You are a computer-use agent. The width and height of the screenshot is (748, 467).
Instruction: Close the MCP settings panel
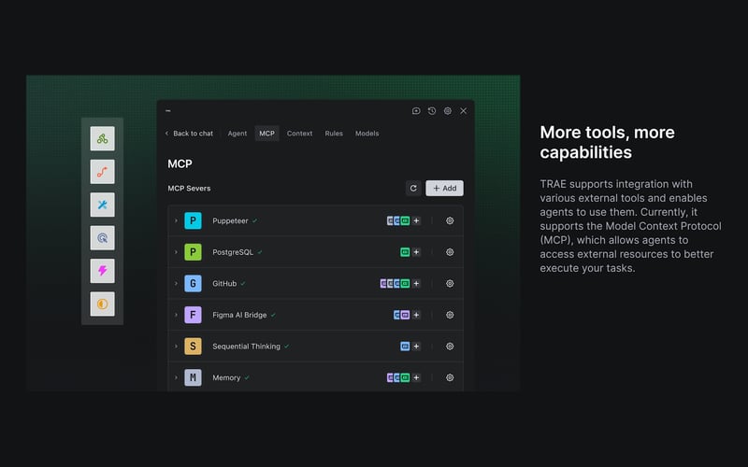(x=463, y=110)
